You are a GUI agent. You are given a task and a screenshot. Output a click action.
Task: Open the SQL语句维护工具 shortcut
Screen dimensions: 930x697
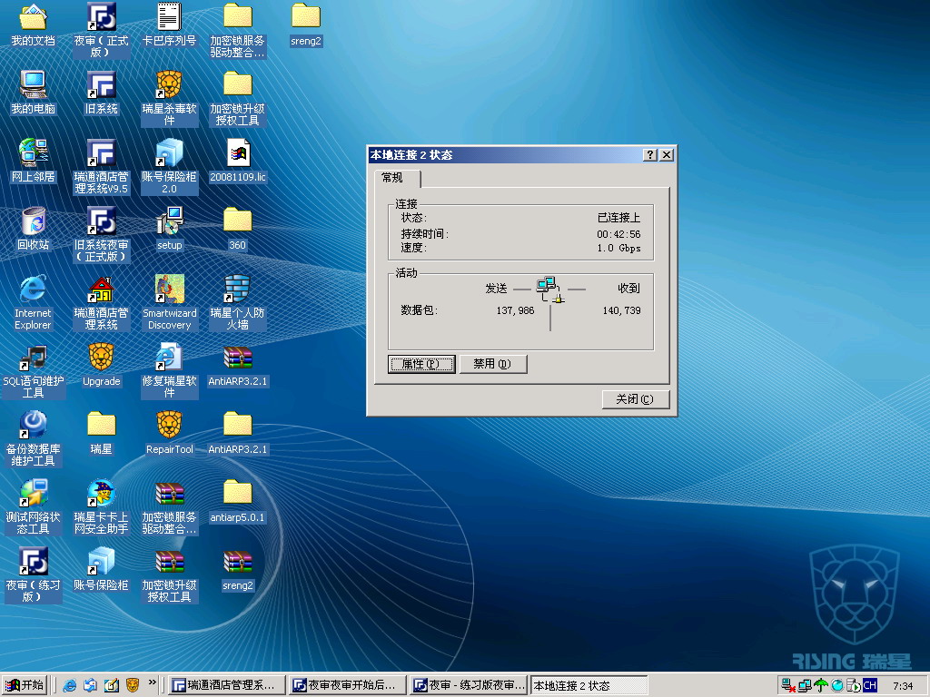[x=33, y=358]
